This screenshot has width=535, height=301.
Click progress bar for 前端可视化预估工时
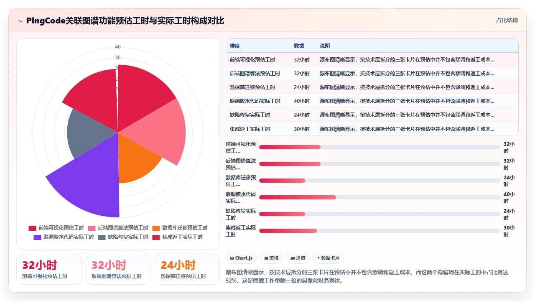tap(380, 147)
